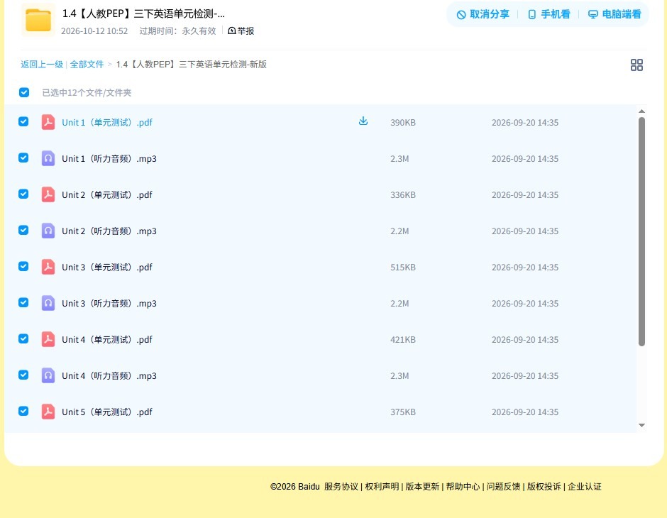Click PDF icon of Unit 1 (单元测试)
Image resolution: width=667 pixels, height=518 pixels.
coord(48,122)
